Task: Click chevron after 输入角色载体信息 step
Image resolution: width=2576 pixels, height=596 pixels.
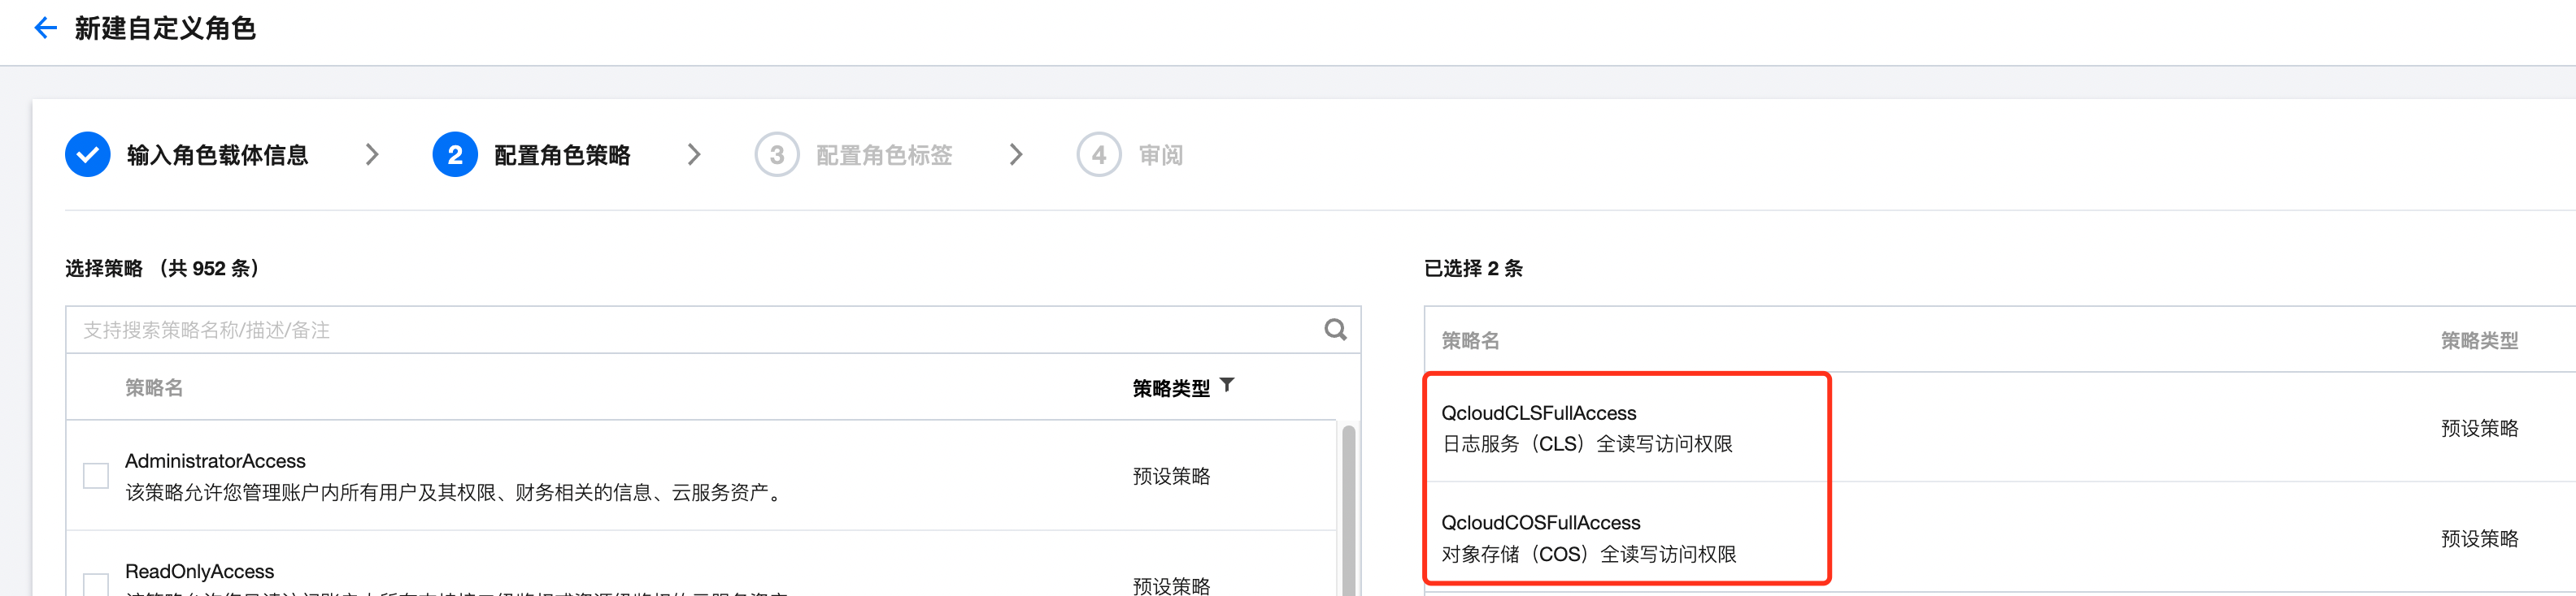Action: (x=372, y=155)
